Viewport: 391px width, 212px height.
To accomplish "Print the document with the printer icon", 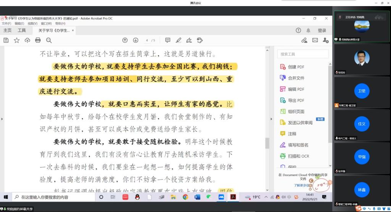I will (x=38, y=40).
